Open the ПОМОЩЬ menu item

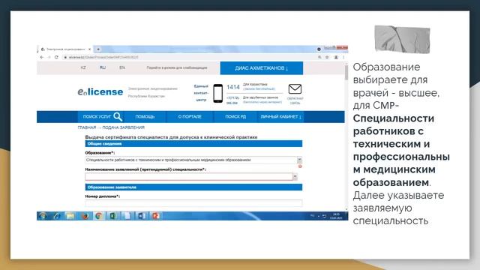[145, 117]
